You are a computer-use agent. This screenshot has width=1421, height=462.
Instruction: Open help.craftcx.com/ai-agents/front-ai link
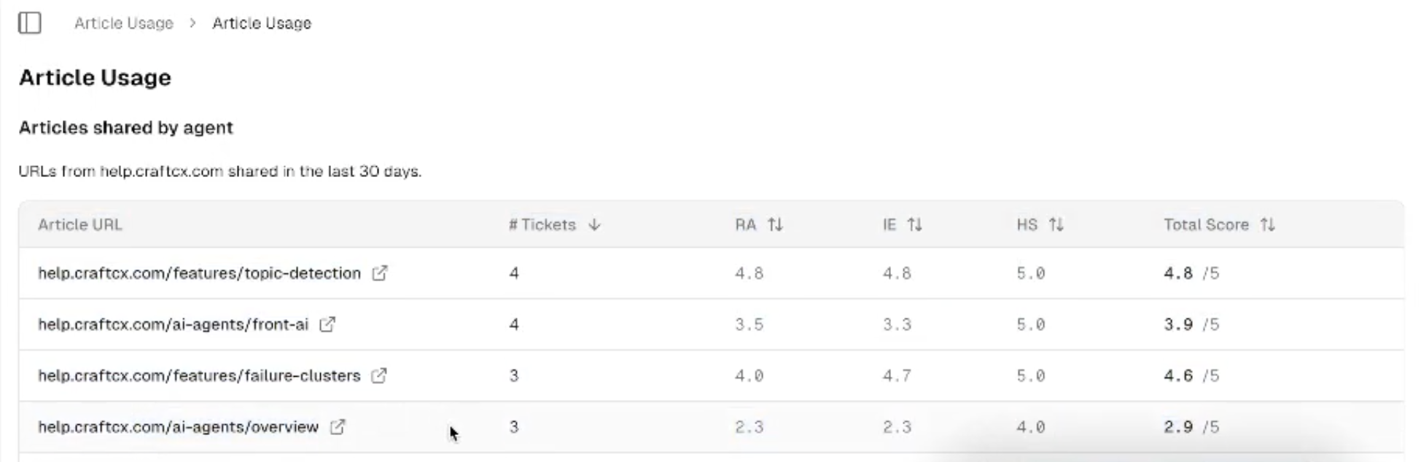174,324
